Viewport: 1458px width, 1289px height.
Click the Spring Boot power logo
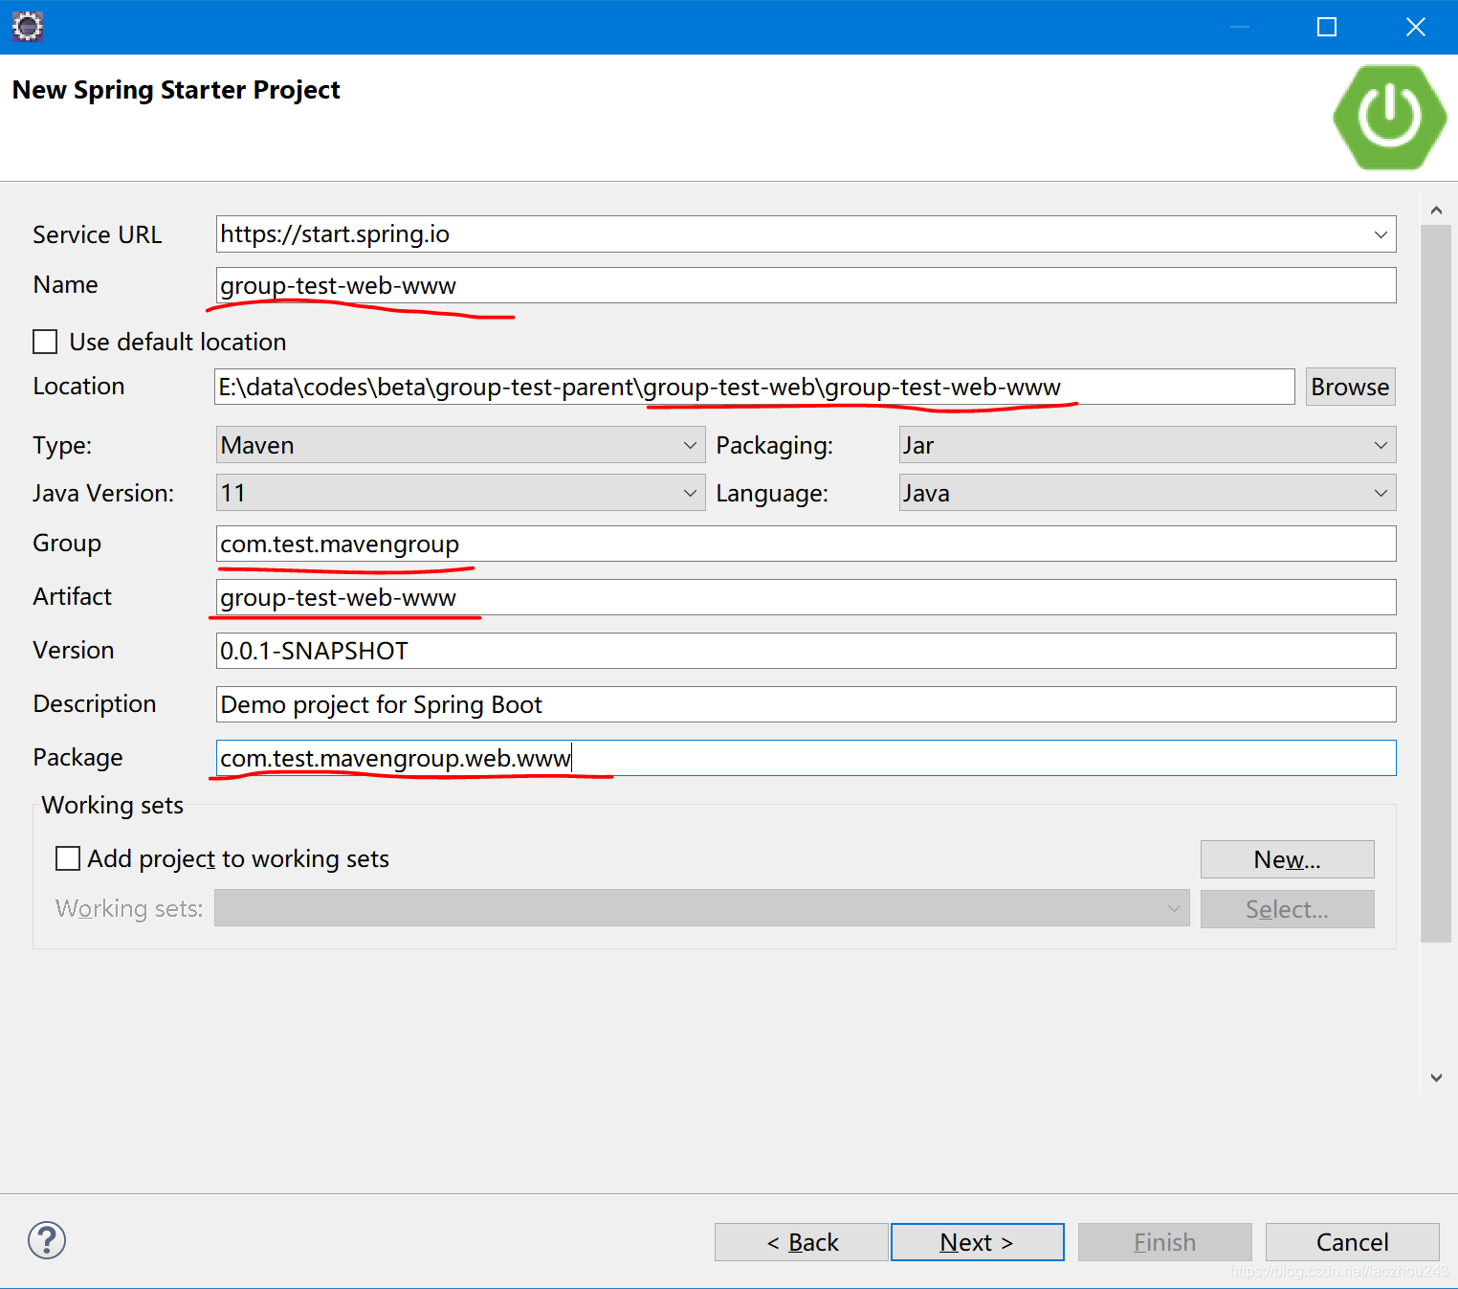1389,117
